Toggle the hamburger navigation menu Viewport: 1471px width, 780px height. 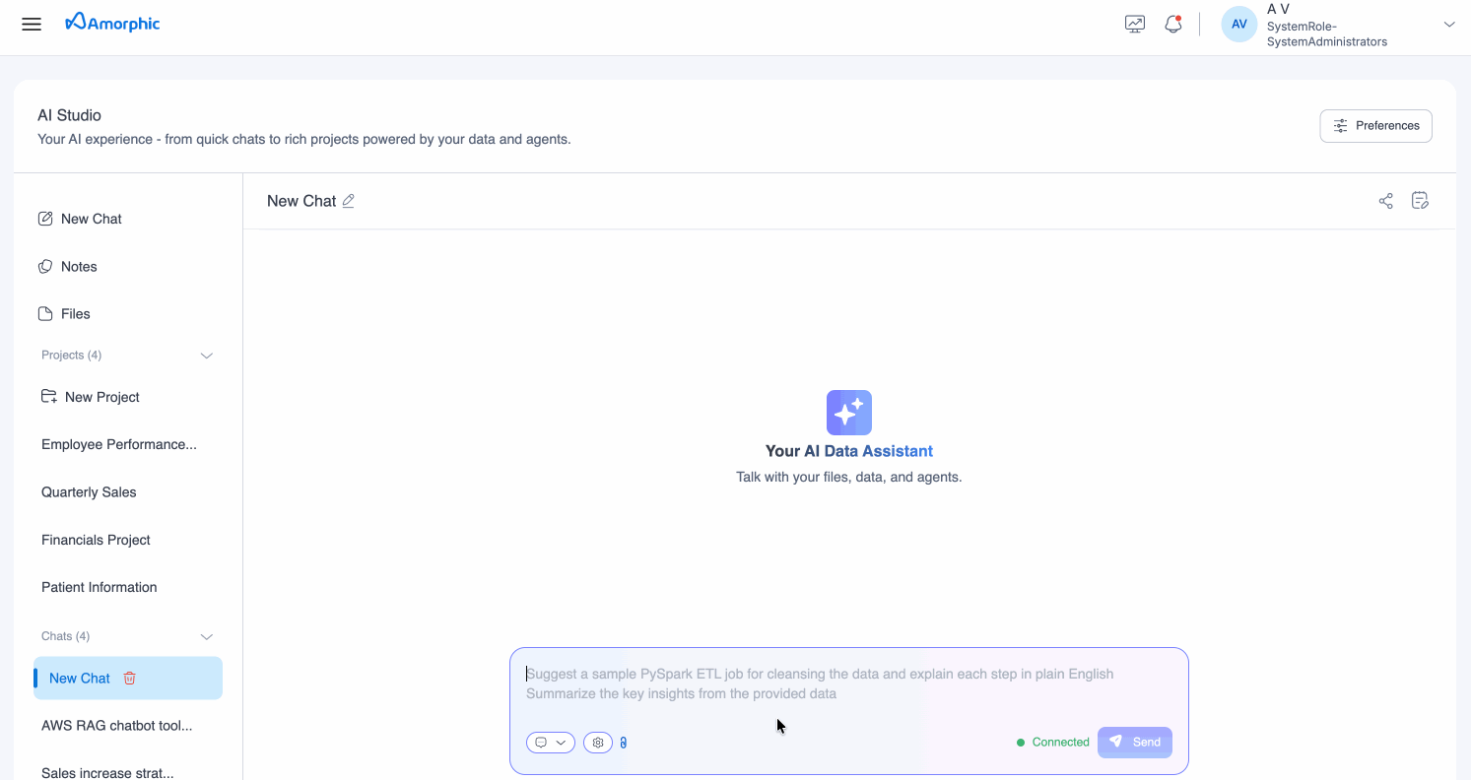point(31,24)
